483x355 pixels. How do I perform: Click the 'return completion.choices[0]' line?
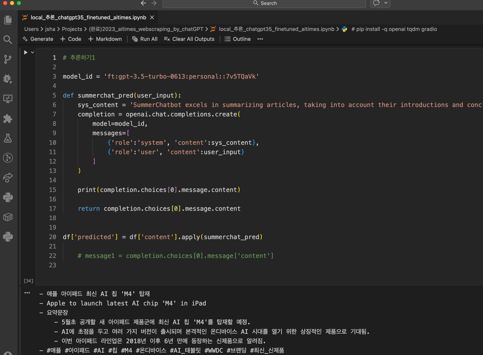coord(159,209)
